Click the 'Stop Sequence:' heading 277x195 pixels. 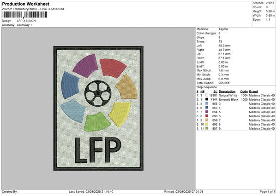click(x=207, y=87)
